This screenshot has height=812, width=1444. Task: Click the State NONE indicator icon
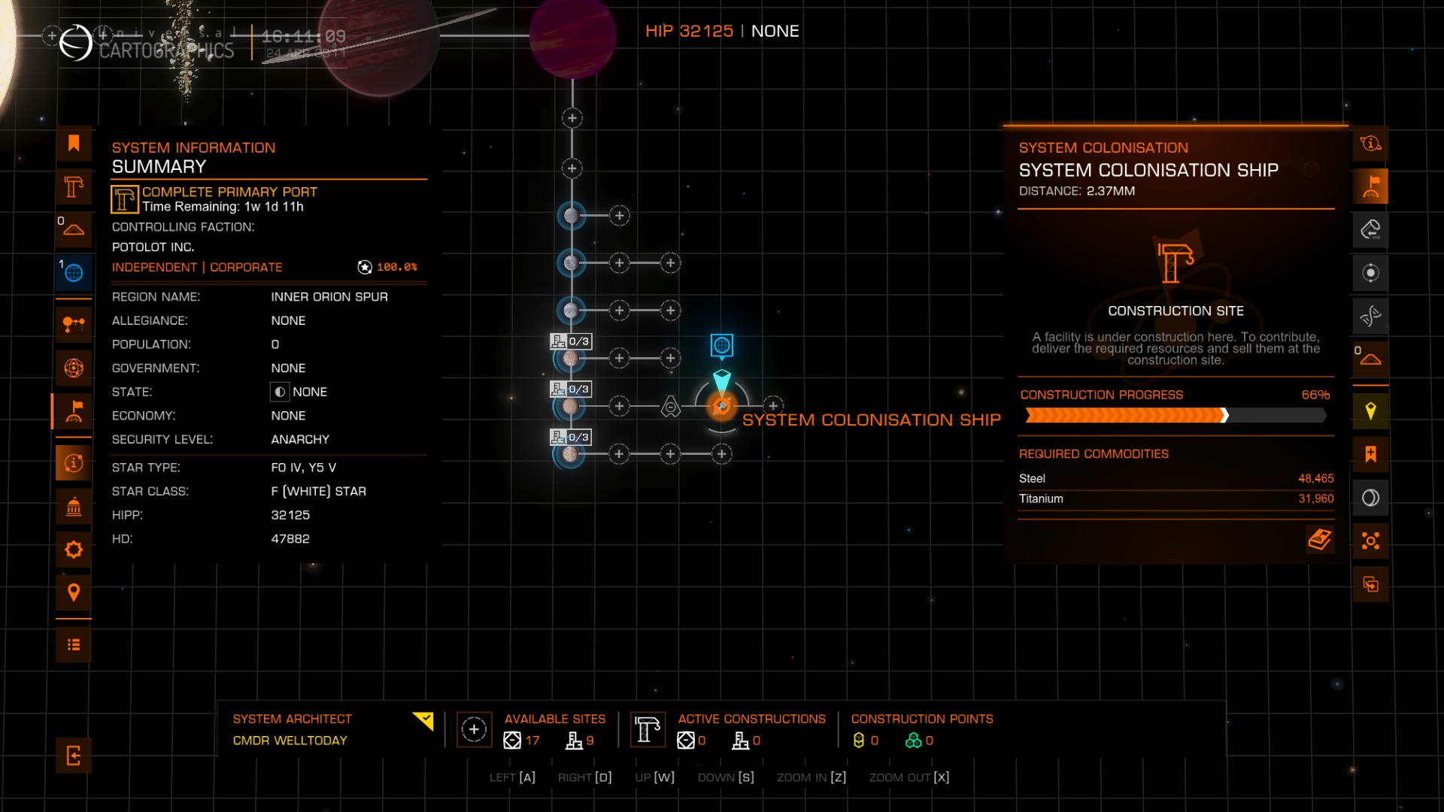[x=280, y=392]
